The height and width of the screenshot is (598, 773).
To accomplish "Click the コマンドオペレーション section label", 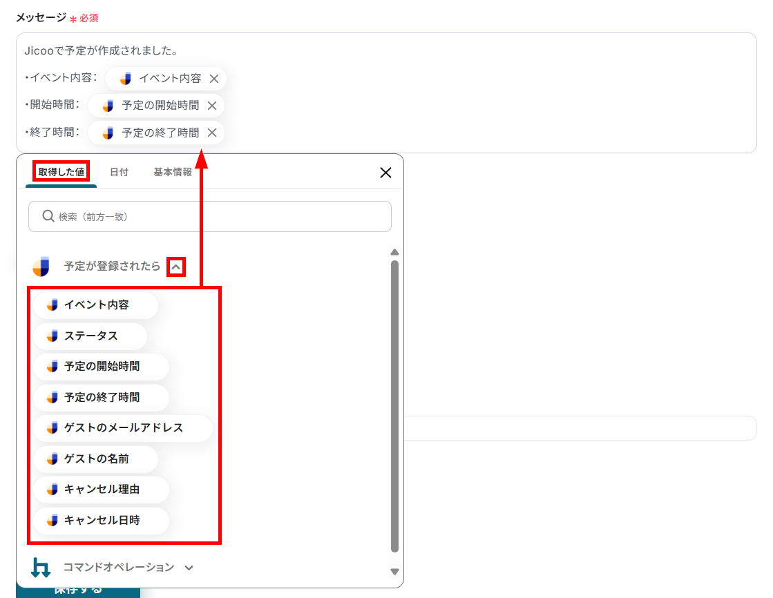I will click(119, 568).
